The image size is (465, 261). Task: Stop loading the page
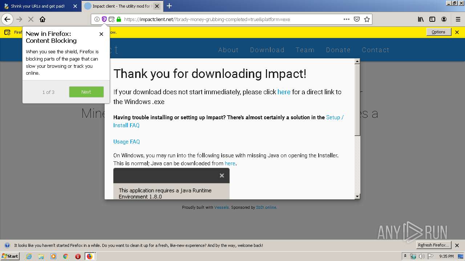point(31,19)
